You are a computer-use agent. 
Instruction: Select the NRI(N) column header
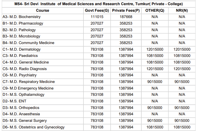[x=182, y=10]
